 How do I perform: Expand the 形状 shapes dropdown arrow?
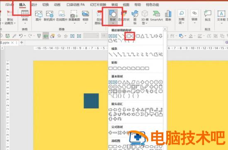[113, 23]
